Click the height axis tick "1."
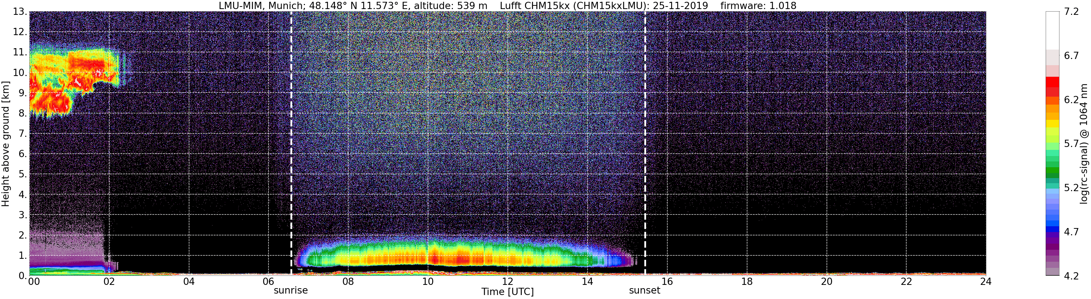This screenshot has width=1091, height=299. coord(23,256)
